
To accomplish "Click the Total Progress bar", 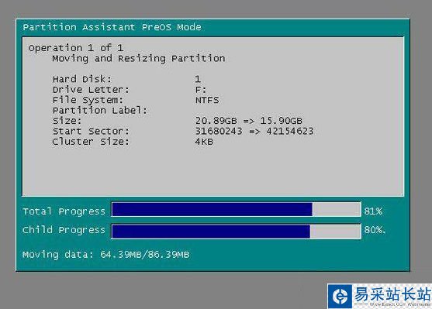I will coord(236,210).
